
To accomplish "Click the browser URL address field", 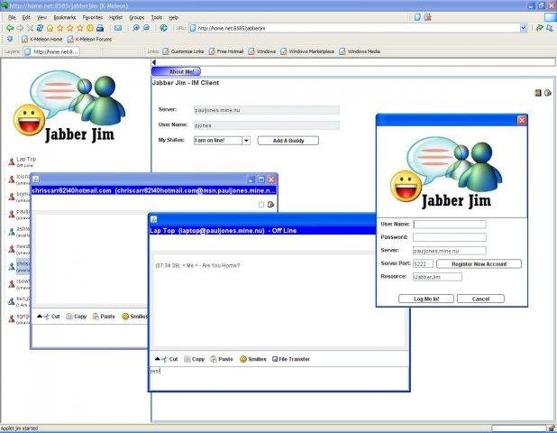I will tap(358, 28).
